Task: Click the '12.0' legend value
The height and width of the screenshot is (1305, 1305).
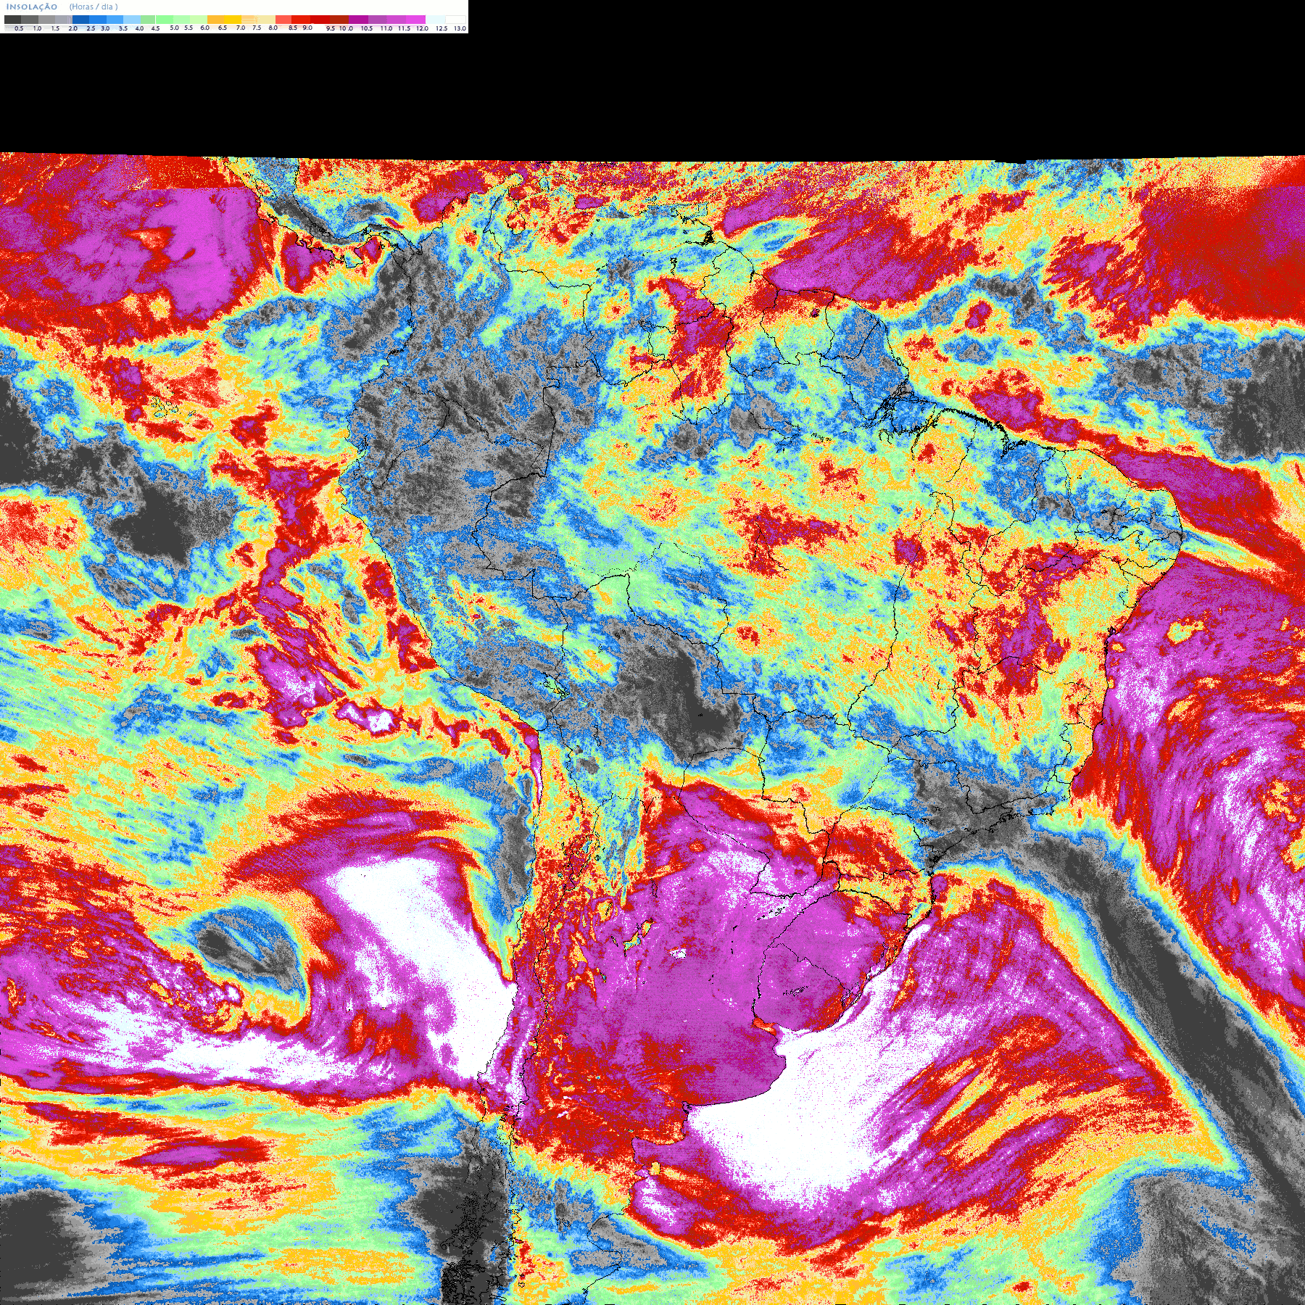Action: 422,28
